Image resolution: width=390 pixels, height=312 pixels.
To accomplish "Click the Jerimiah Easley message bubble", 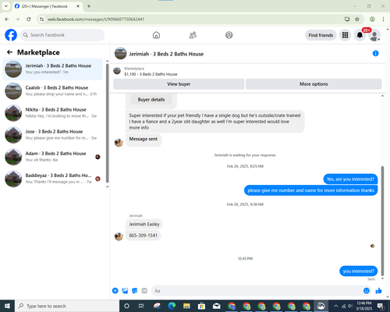I will (x=144, y=224).
